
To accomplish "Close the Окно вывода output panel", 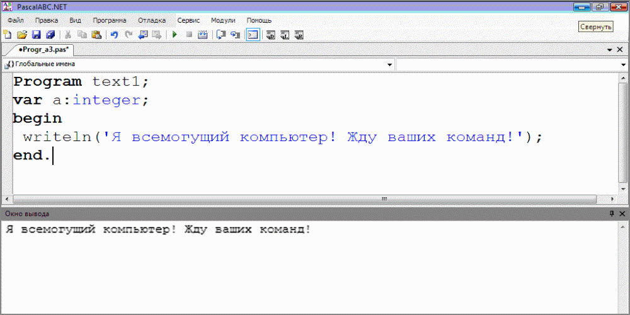I will 622,214.
